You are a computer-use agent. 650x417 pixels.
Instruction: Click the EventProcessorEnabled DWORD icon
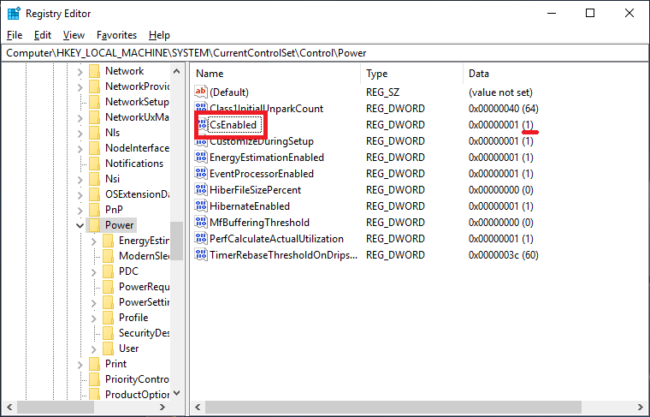pos(201,174)
